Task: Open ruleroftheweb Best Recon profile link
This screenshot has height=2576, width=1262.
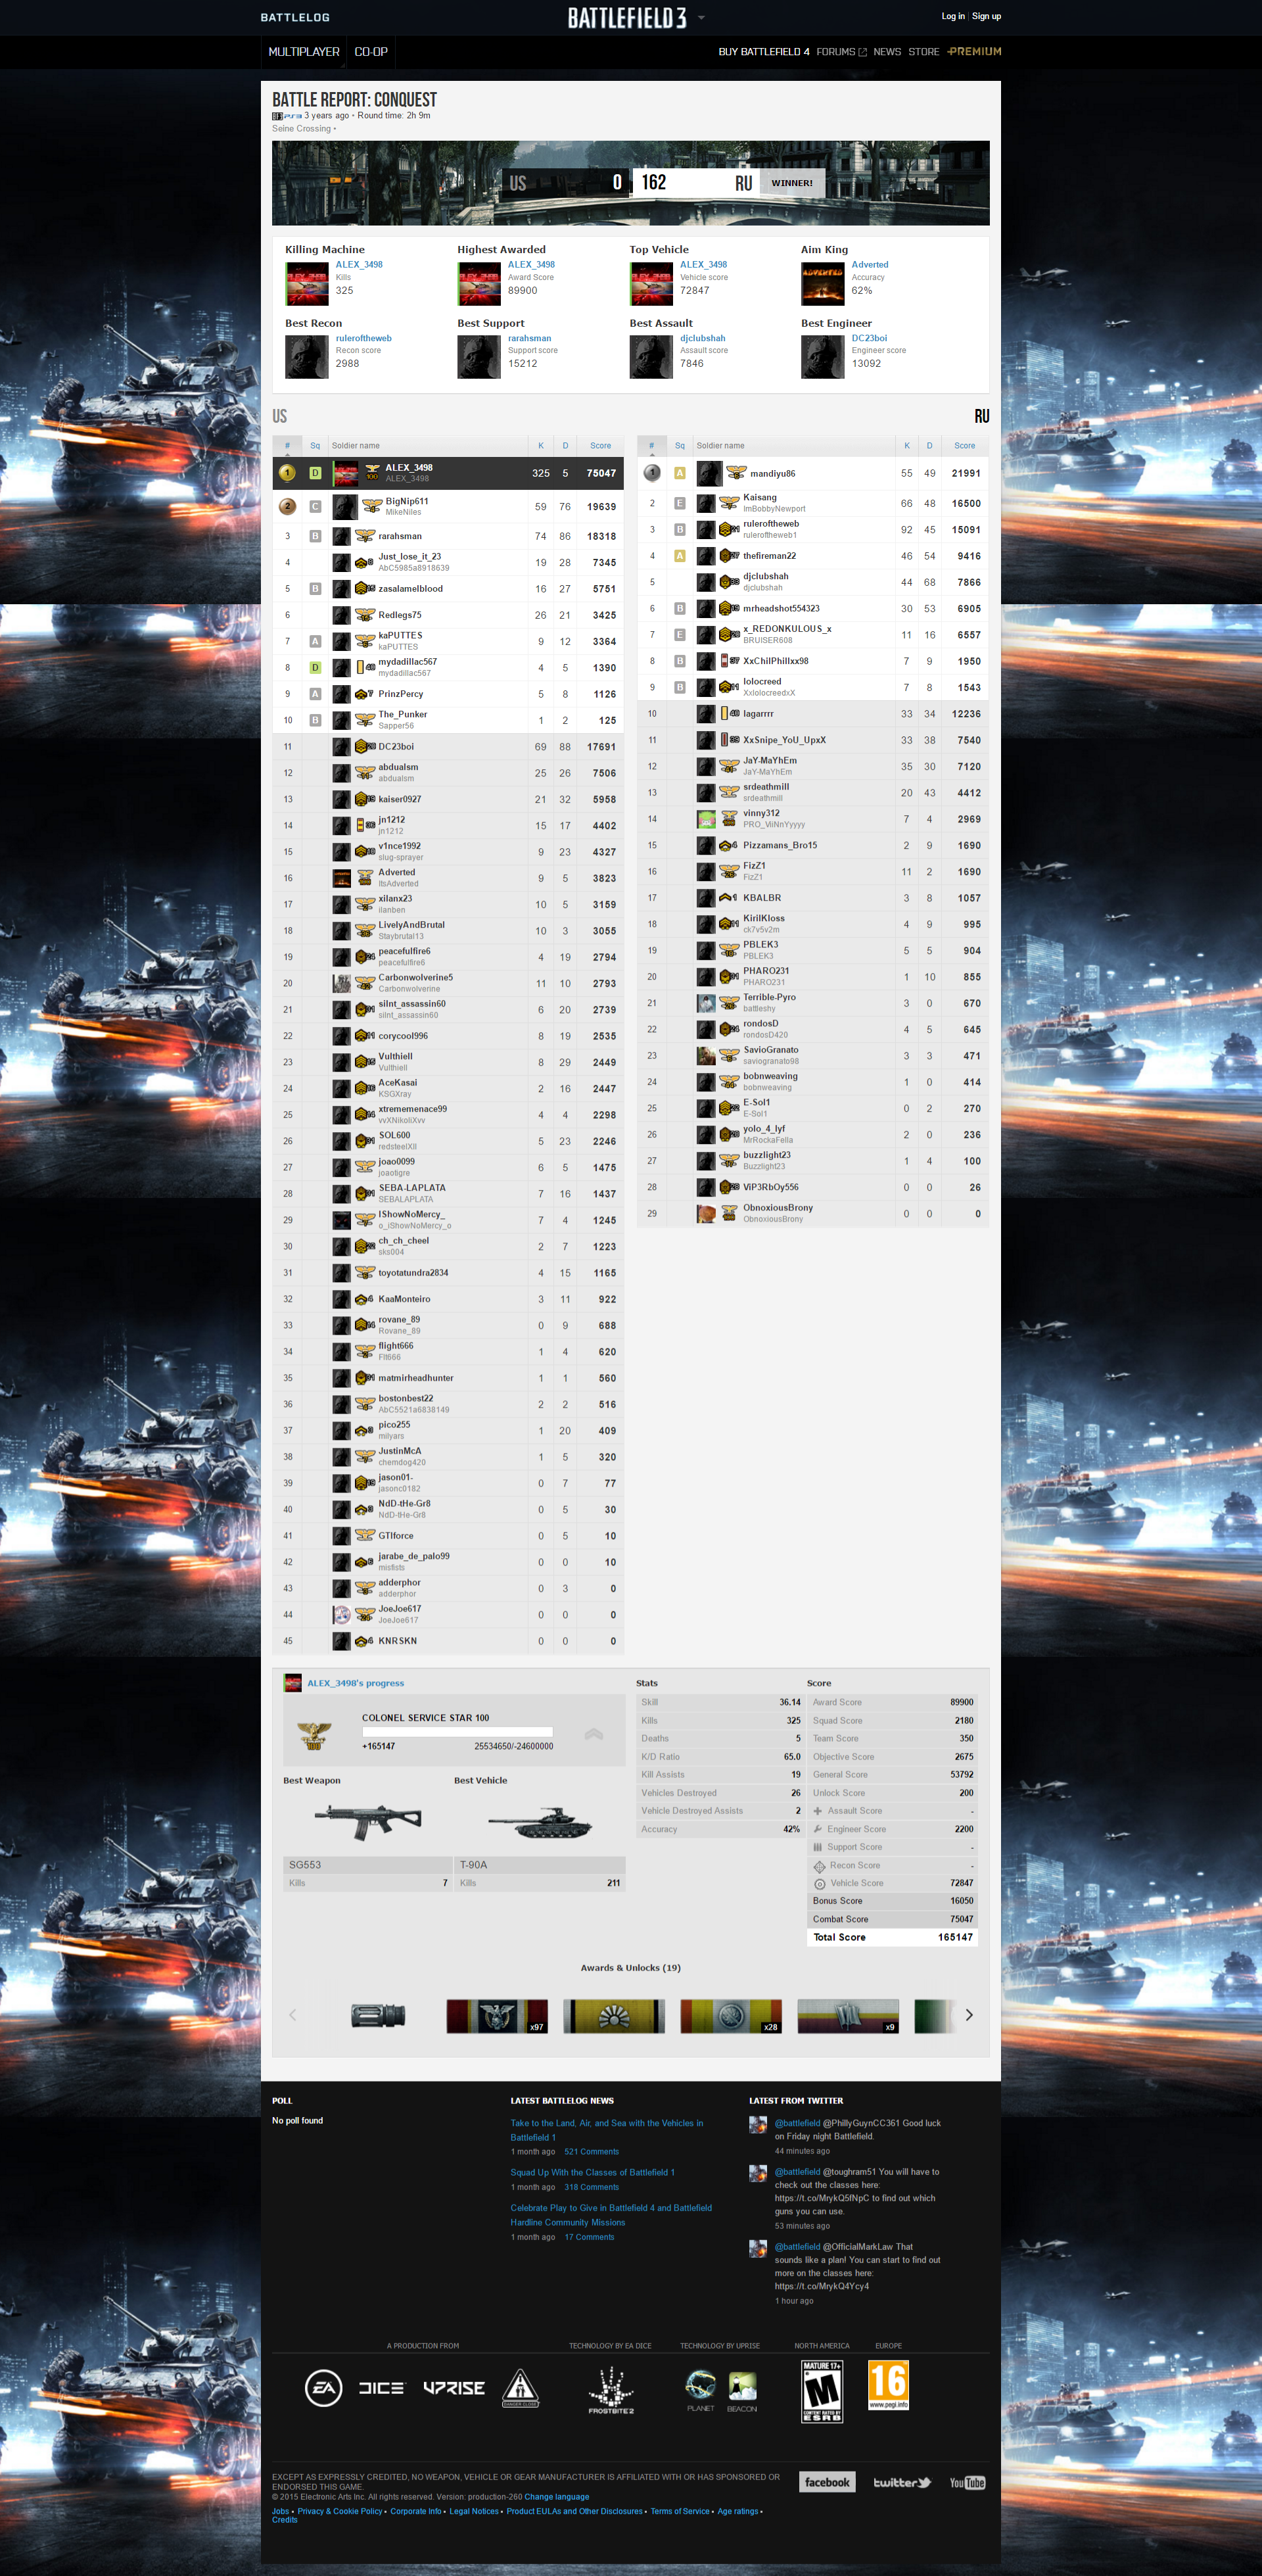Action: click(363, 338)
